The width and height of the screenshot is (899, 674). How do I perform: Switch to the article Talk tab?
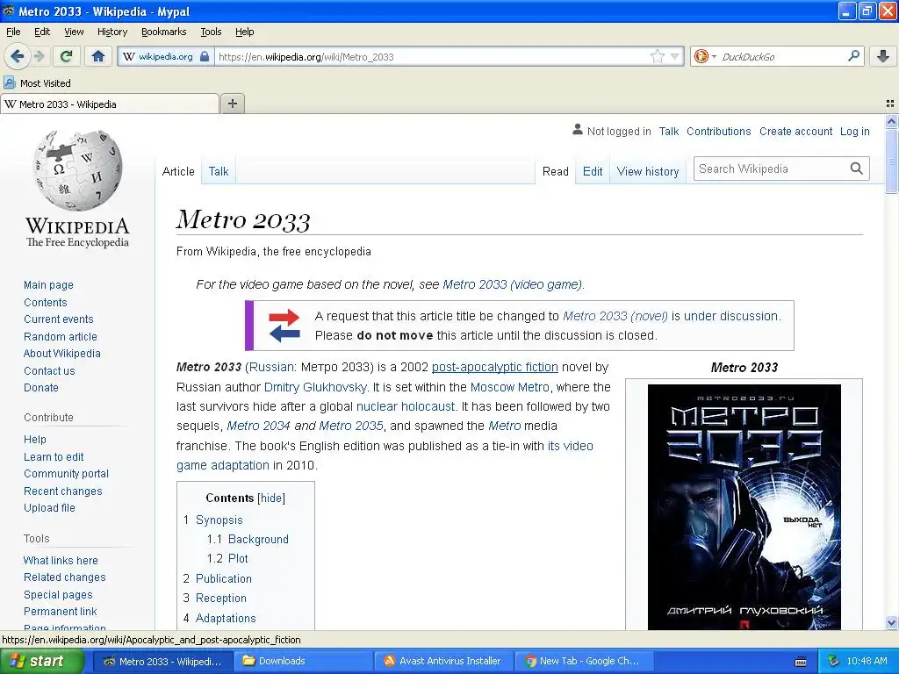pyautogui.click(x=219, y=171)
